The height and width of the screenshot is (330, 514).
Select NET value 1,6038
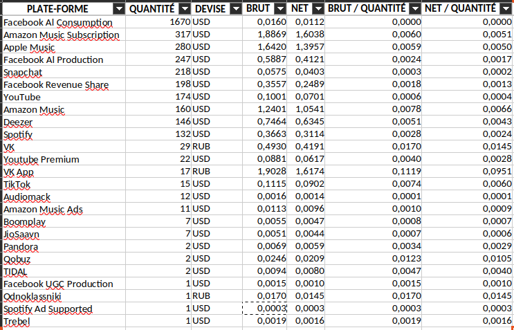click(306, 35)
